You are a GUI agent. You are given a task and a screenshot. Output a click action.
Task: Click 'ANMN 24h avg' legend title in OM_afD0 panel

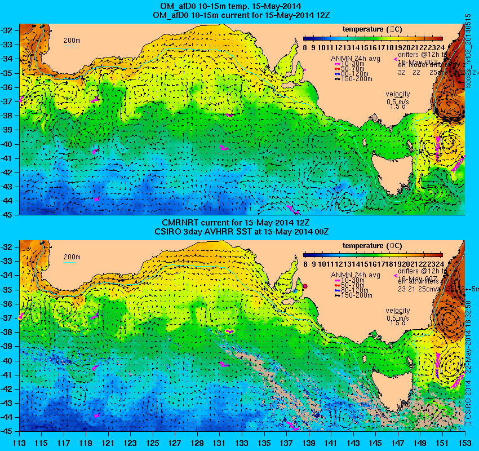click(x=356, y=59)
